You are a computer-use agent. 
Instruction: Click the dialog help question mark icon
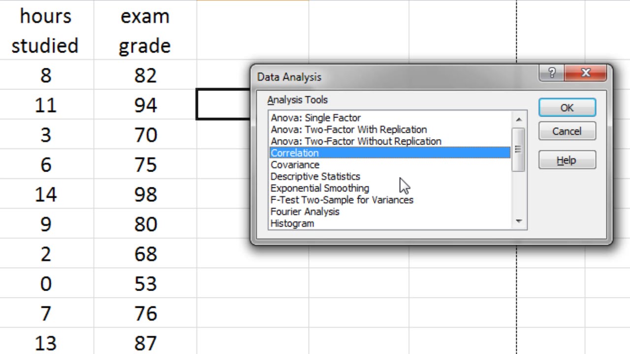(552, 74)
